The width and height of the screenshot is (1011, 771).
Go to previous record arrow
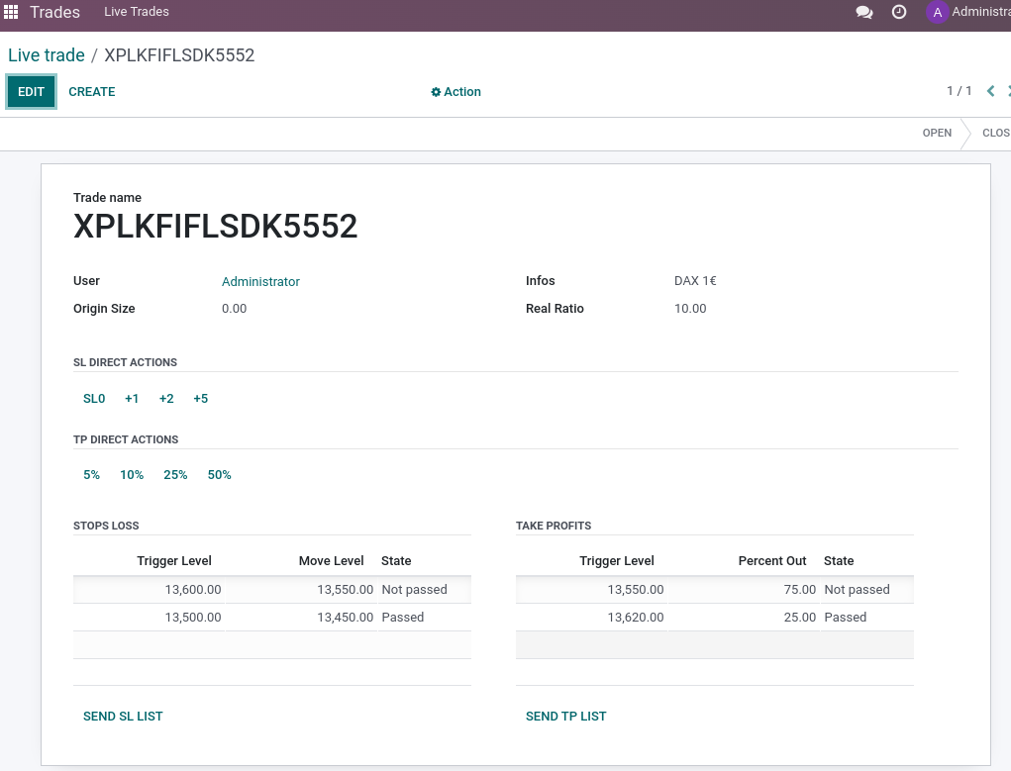point(991,91)
